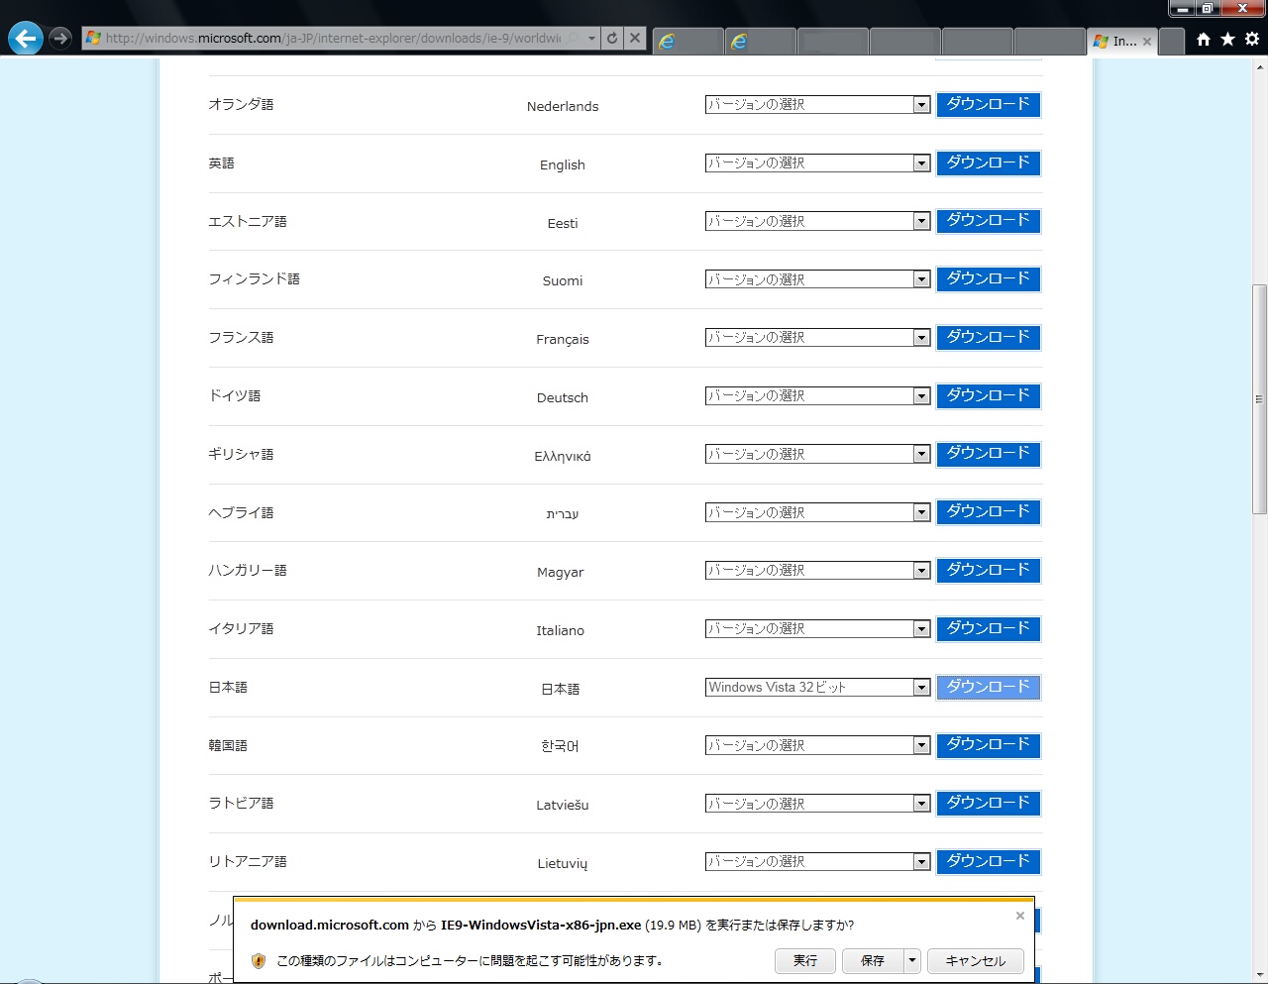1268x984 pixels.
Task: Click ダウンロード for リトアニア語
Action: tap(989, 861)
